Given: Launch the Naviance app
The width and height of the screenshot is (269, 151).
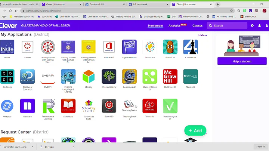Looking at the screenshot, I should pyautogui.click(x=191, y=76).
